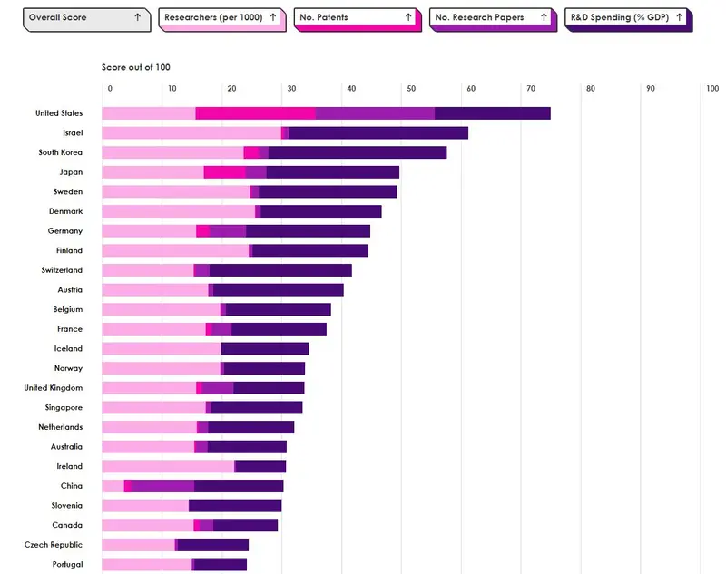Choose the No. Patents filter tab
726x574 pixels.
pyautogui.click(x=358, y=19)
